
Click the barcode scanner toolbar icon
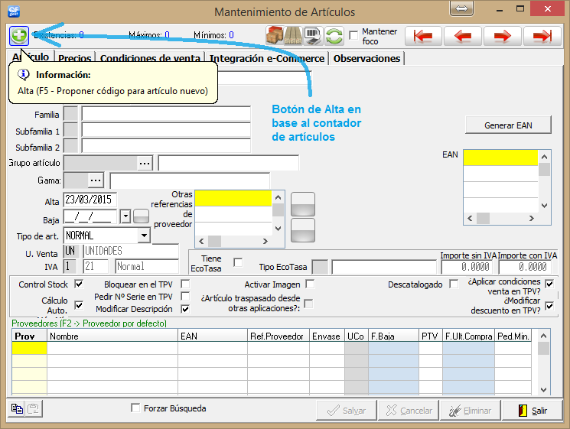pyautogui.click(x=313, y=36)
